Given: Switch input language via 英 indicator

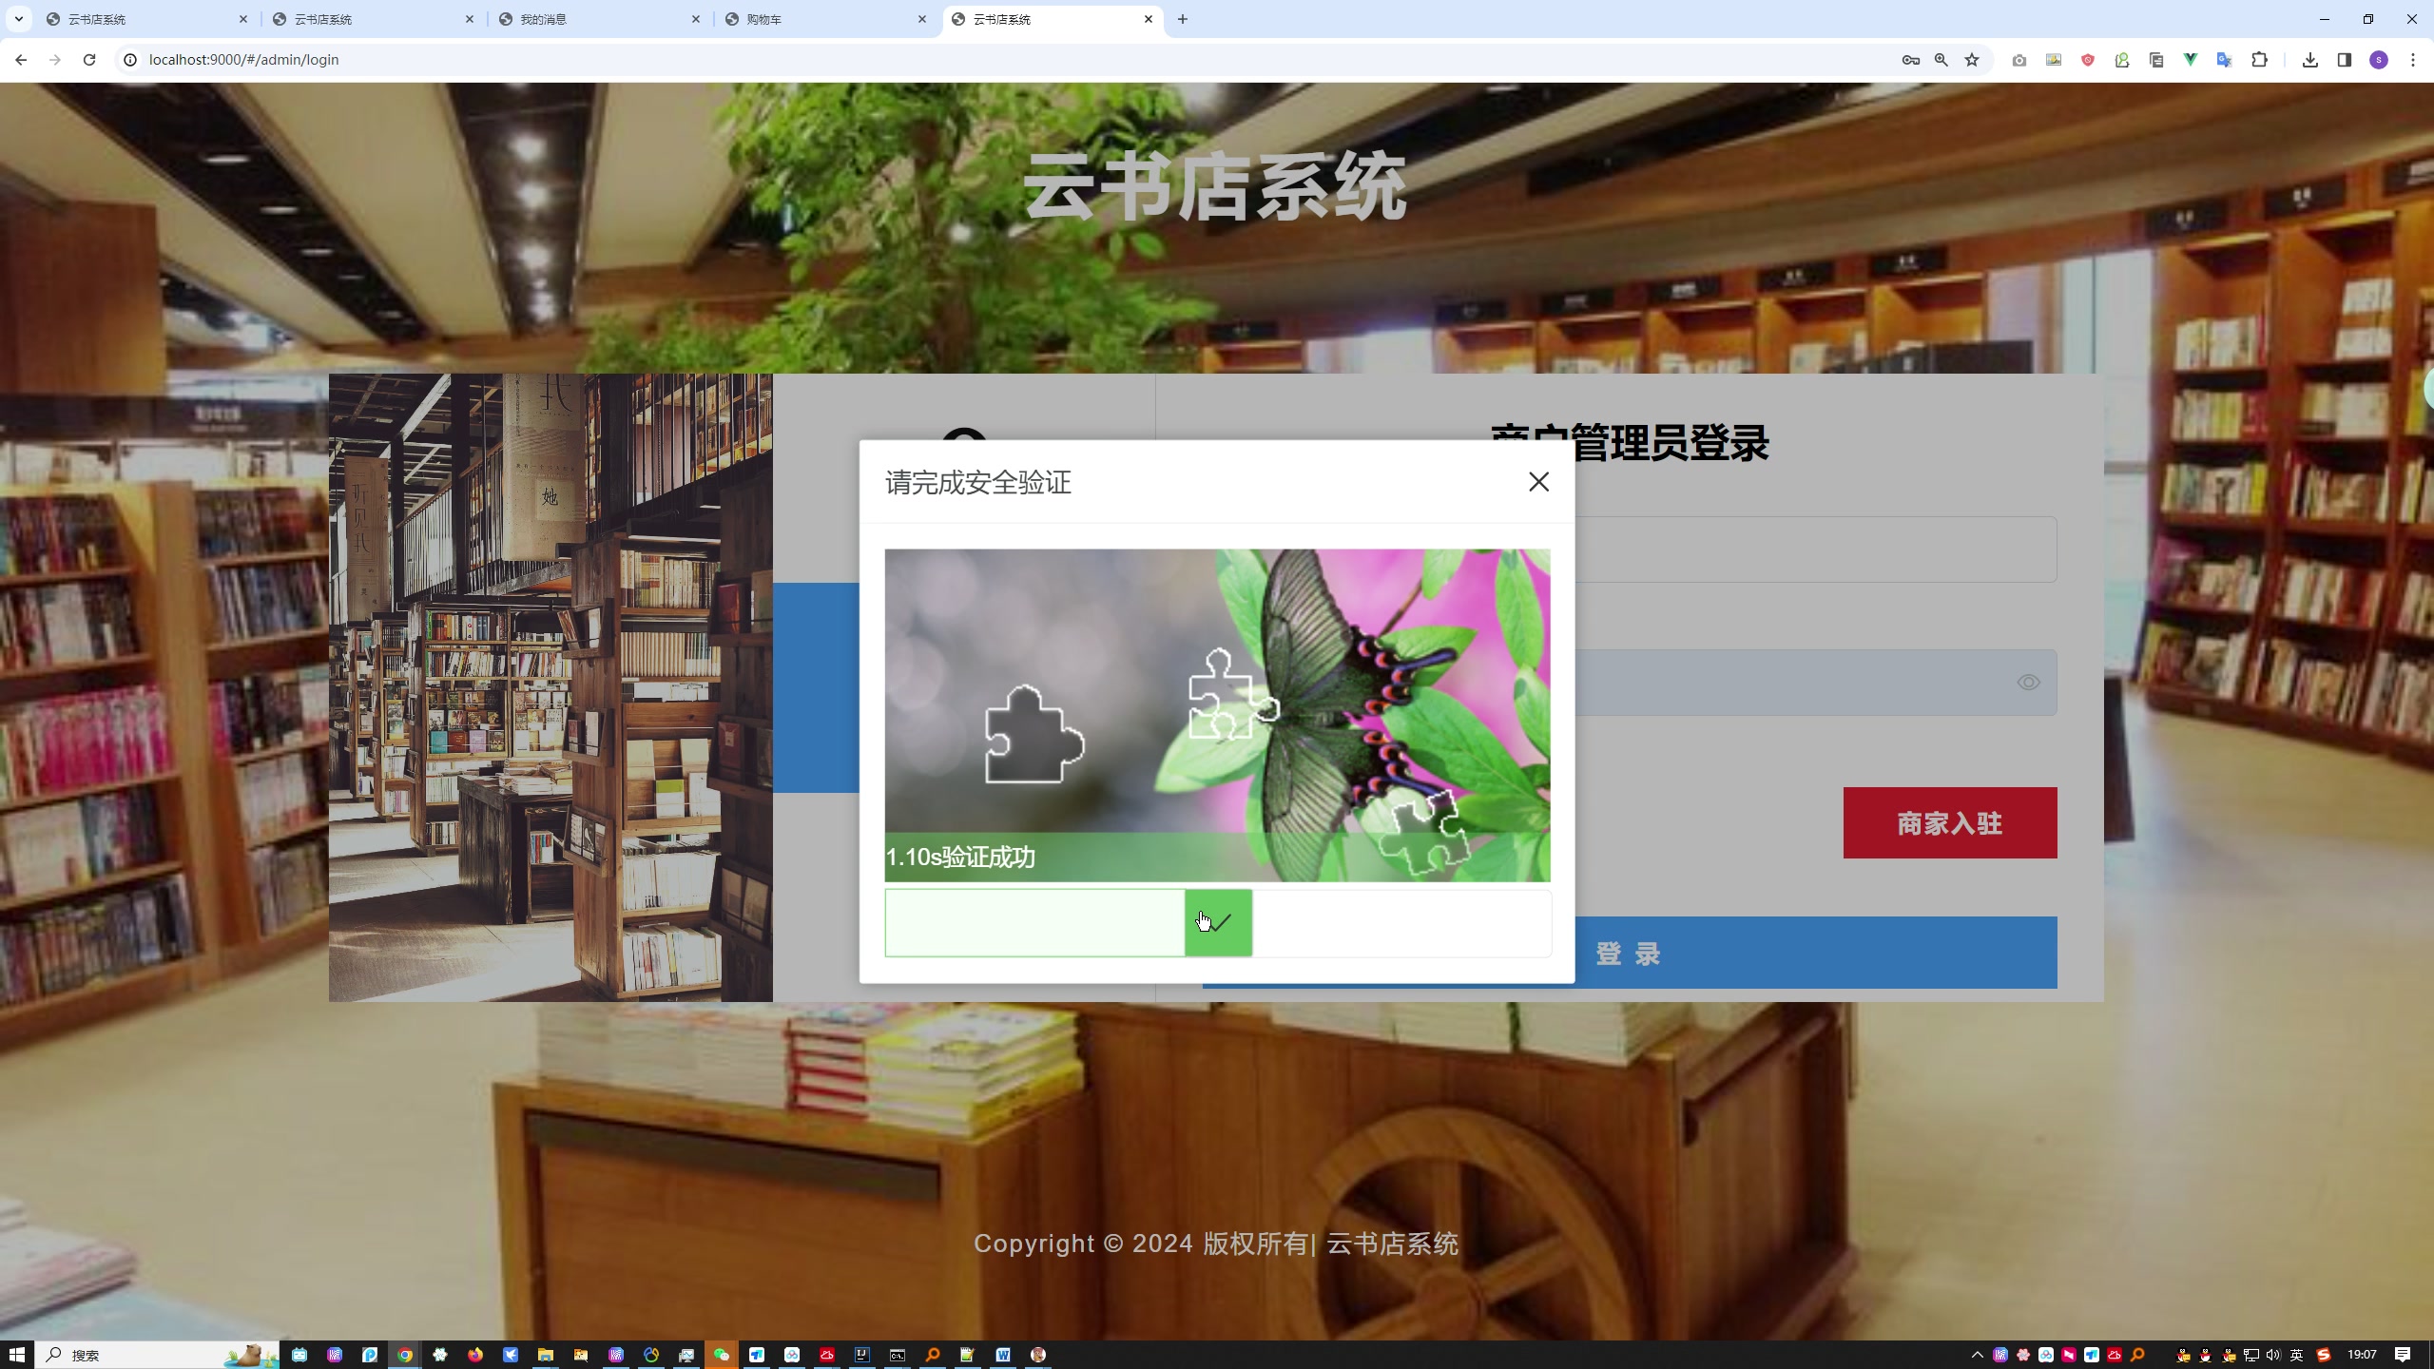Looking at the screenshot, I should pos(2297,1355).
